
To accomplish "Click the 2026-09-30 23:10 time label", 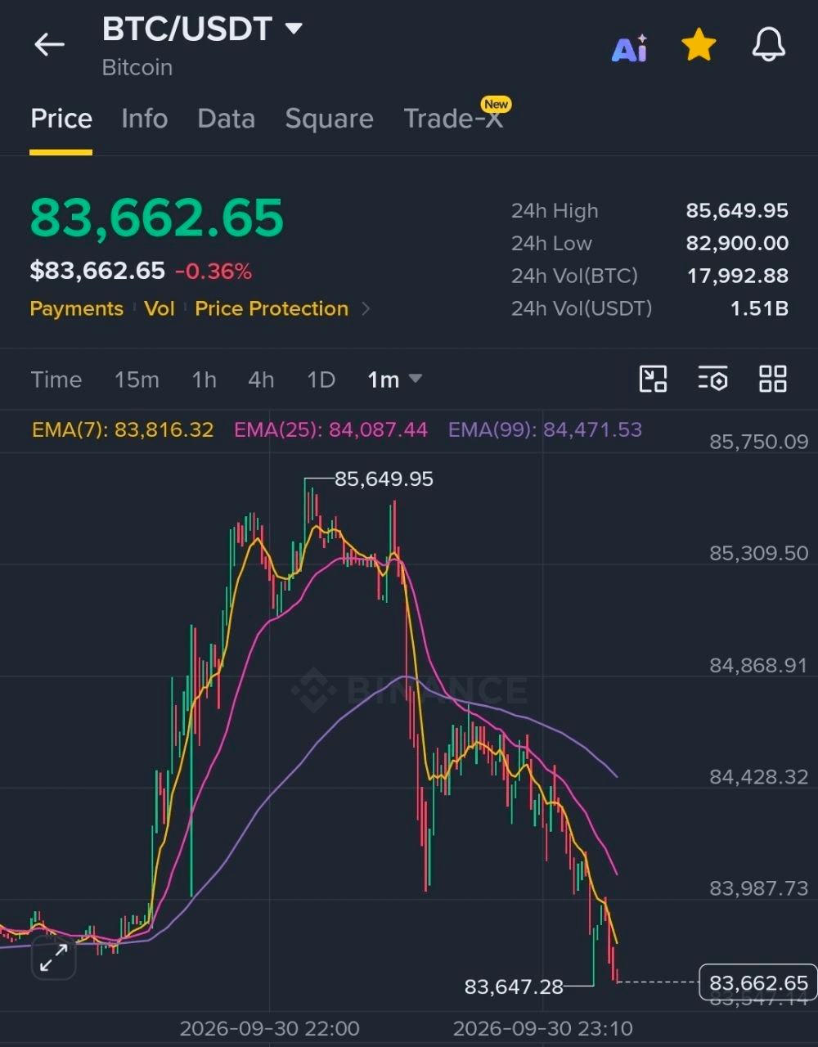I will [x=542, y=1028].
